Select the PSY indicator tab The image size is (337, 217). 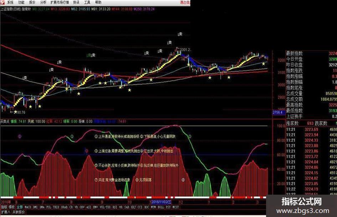click(168, 207)
